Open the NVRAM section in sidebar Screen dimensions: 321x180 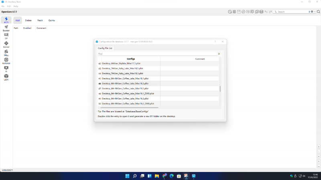6,61
